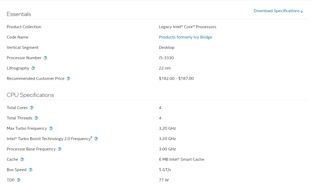This screenshot has width=313, height=192.
Task: Open Bus Speed question mark icon
Action: click(30, 170)
